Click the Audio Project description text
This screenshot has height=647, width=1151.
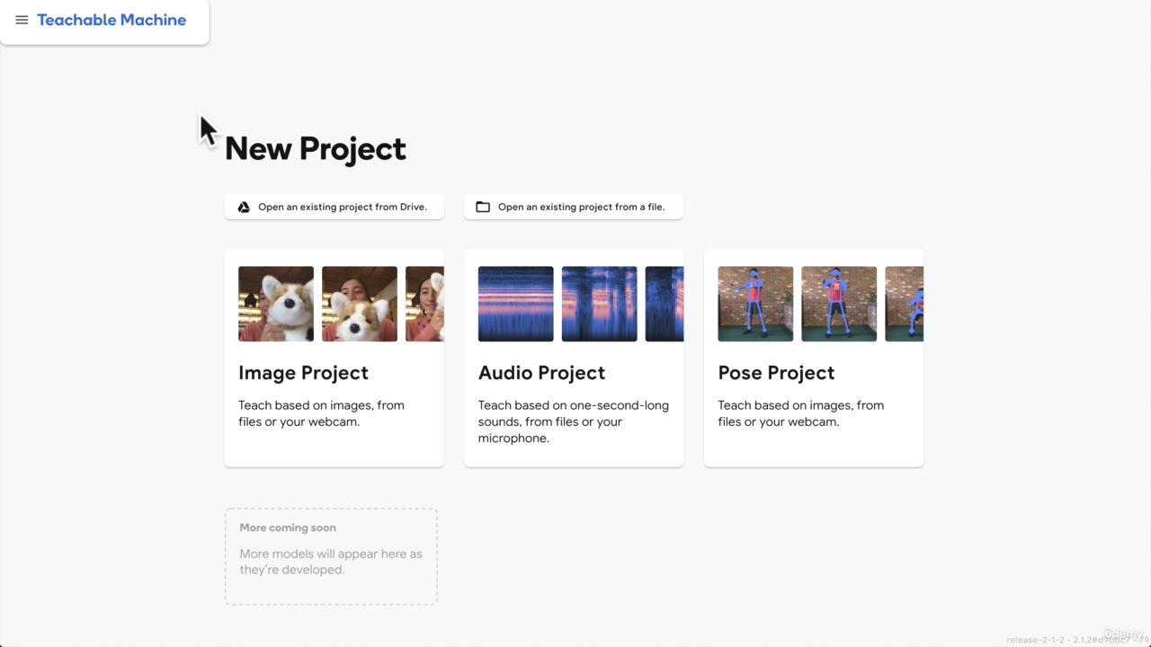[x=573, y=421]
